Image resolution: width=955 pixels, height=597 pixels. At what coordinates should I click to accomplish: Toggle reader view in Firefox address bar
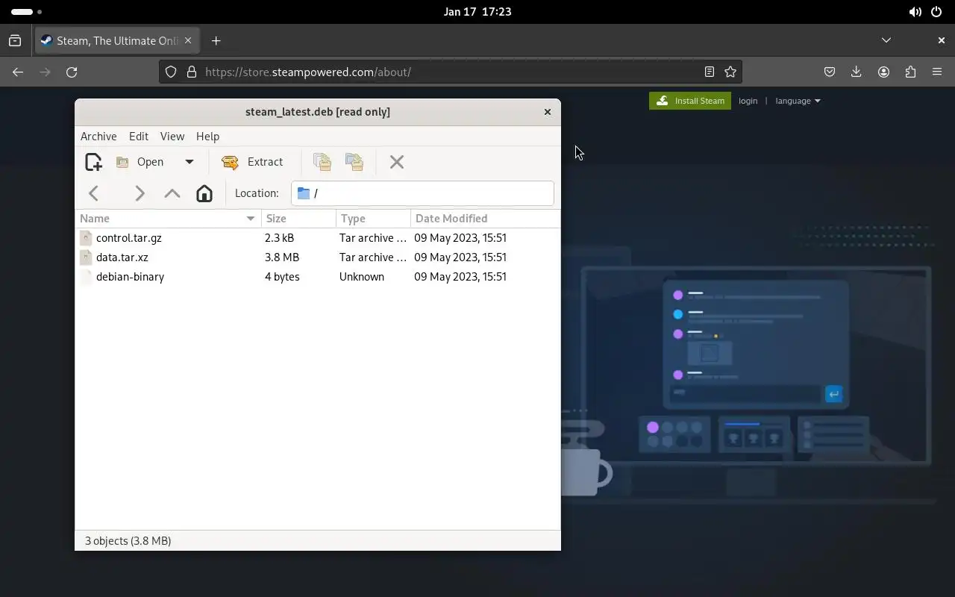pyautogui.click(x=710, y=72)
